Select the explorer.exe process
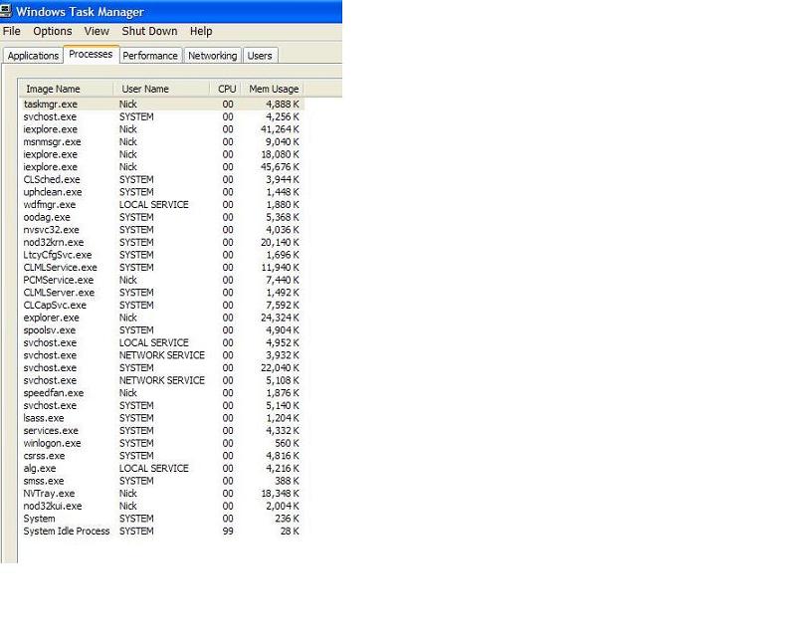803x643 pixels. [x=162, y=318]
